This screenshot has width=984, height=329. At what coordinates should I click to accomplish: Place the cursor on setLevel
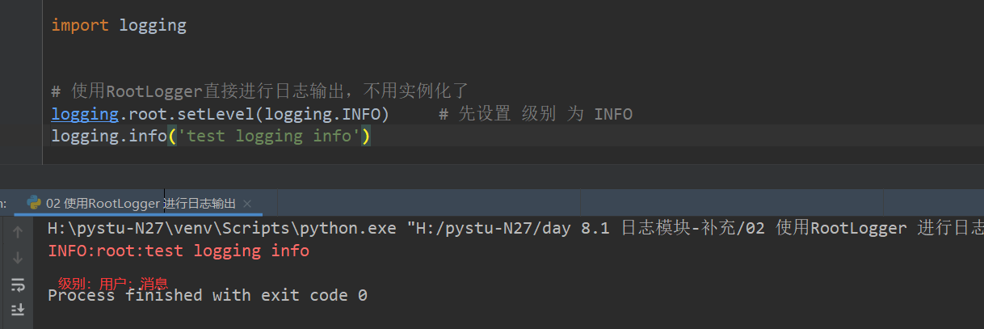215,114
